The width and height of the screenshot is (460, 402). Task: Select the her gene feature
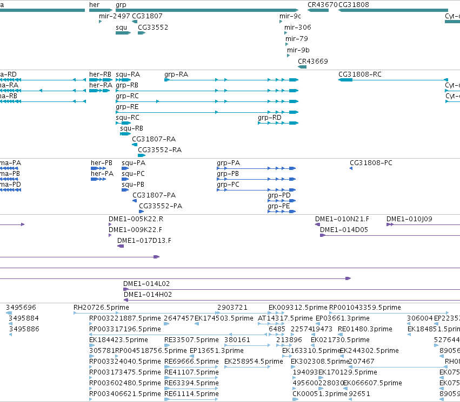(101, 10)
